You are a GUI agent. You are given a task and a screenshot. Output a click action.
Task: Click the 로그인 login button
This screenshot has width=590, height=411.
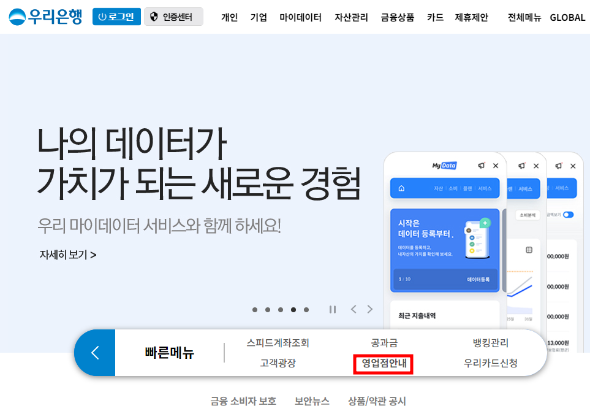point(116,16)
